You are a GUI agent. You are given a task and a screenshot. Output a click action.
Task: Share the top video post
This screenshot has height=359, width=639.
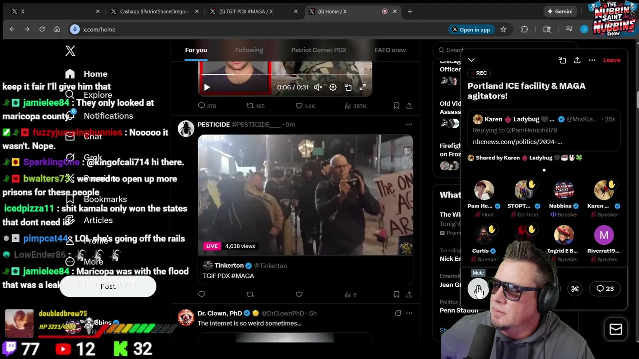[409, 106]
